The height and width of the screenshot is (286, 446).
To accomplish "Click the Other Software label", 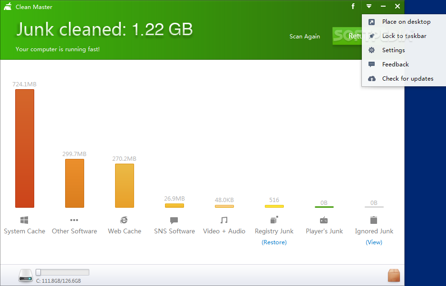I will 74,231.
